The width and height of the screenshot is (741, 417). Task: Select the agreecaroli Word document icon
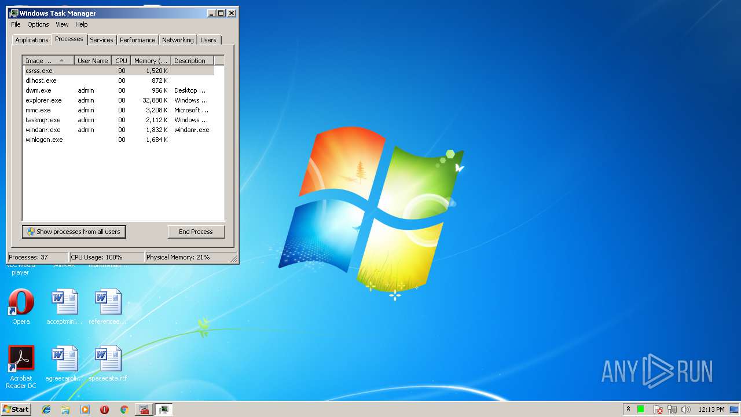(64, 364)
